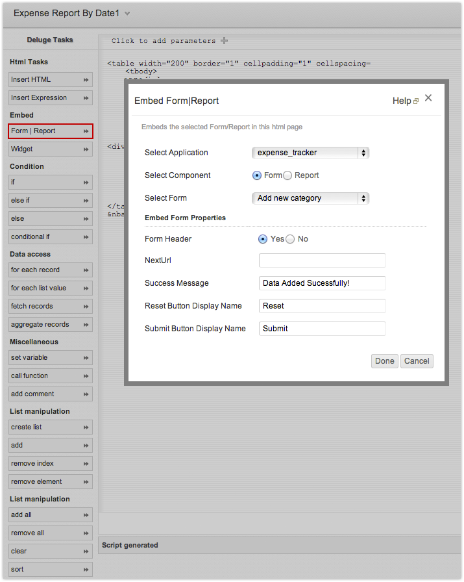Close the Embed Form|Report dialog
The height and width of the screenshot is (582, 464).
(x=428, y=98)
